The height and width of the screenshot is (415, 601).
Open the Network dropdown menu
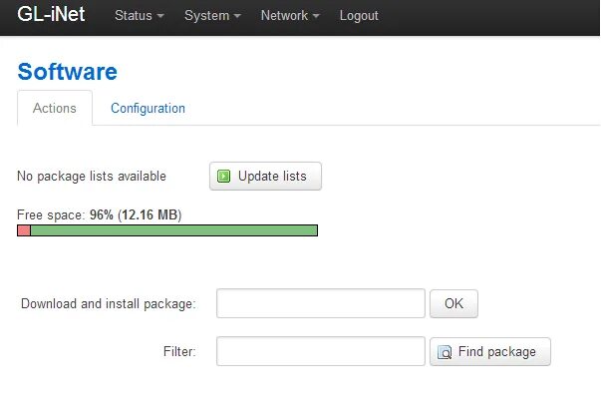tap(289, 17)
